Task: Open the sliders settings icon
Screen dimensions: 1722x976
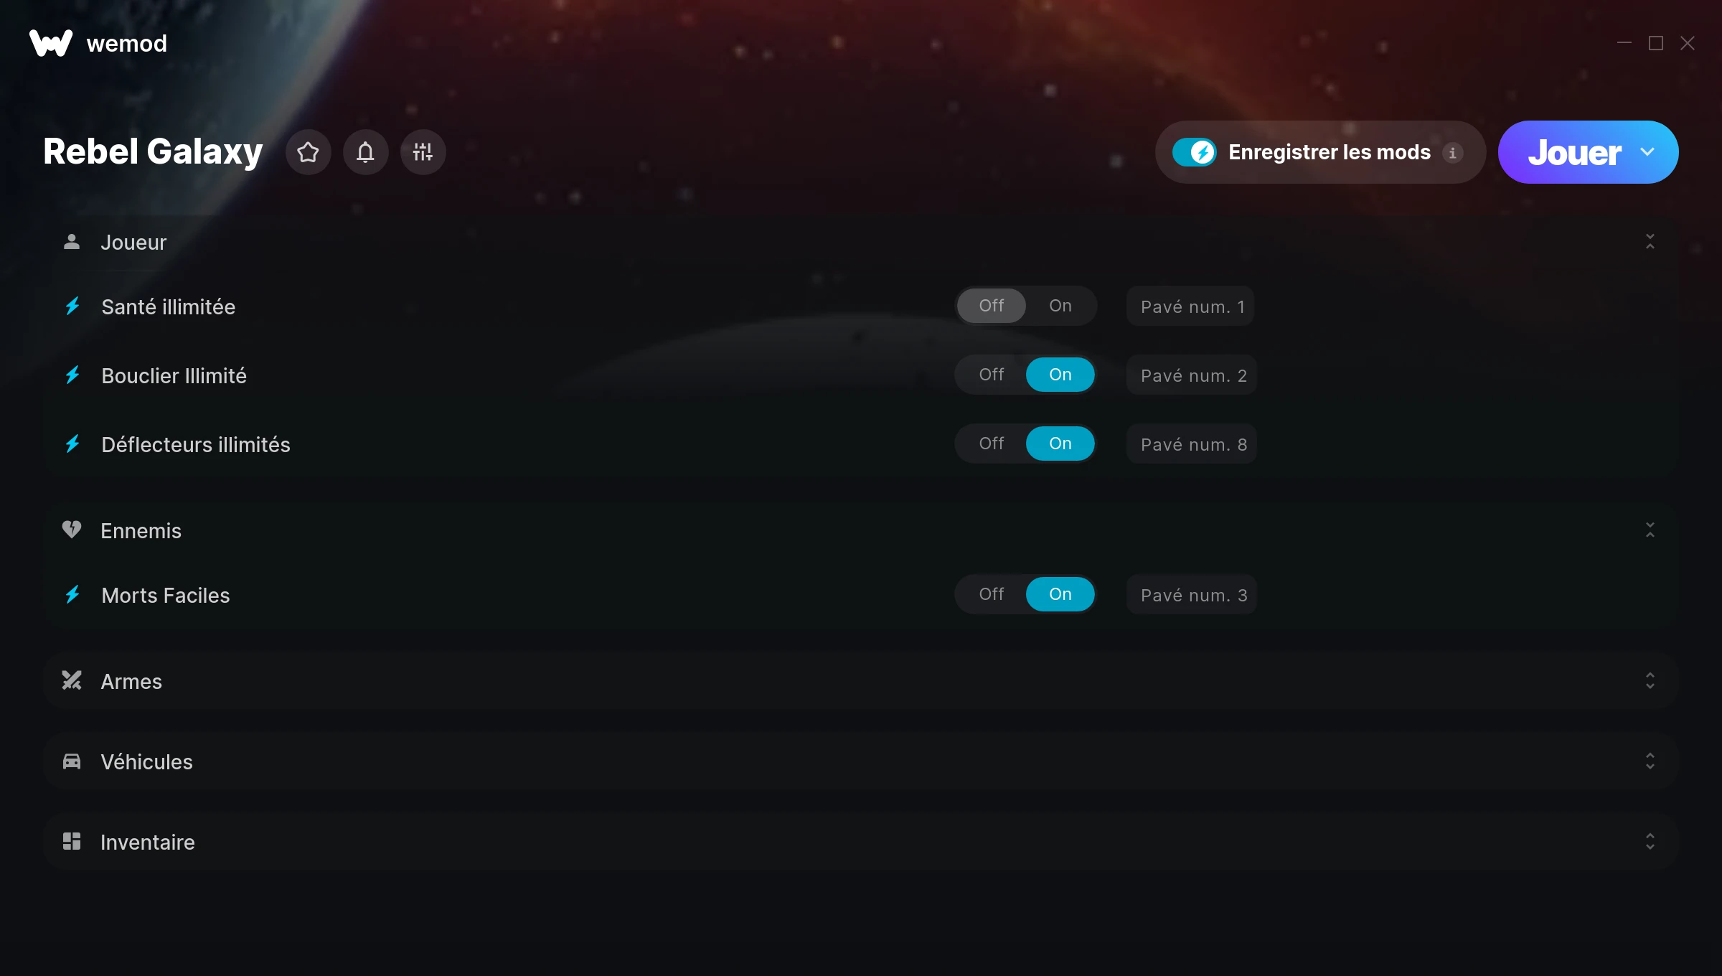Action: (x=423, y=152)
